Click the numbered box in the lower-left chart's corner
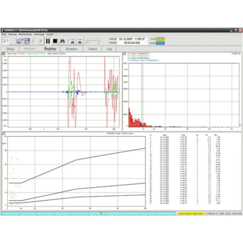Viewport: 243px width, 243px height. pos(3,133)
